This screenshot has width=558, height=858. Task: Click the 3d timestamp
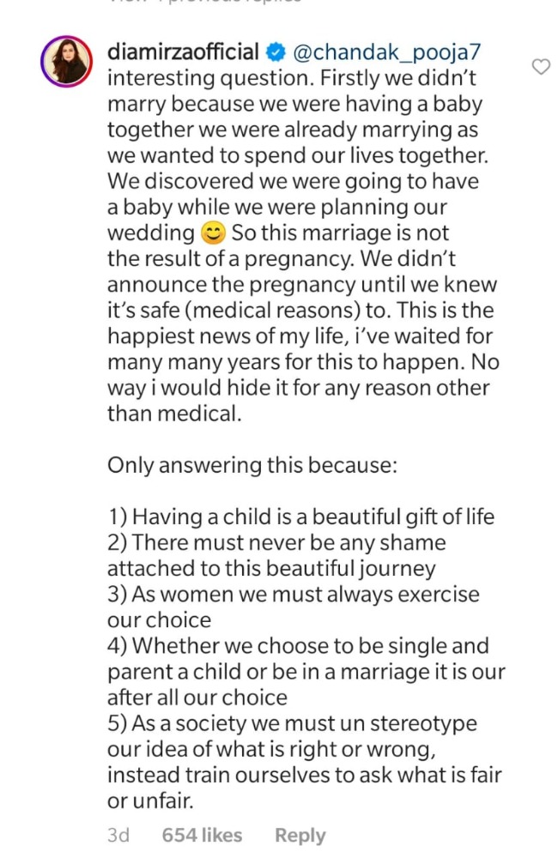(118, 835)
